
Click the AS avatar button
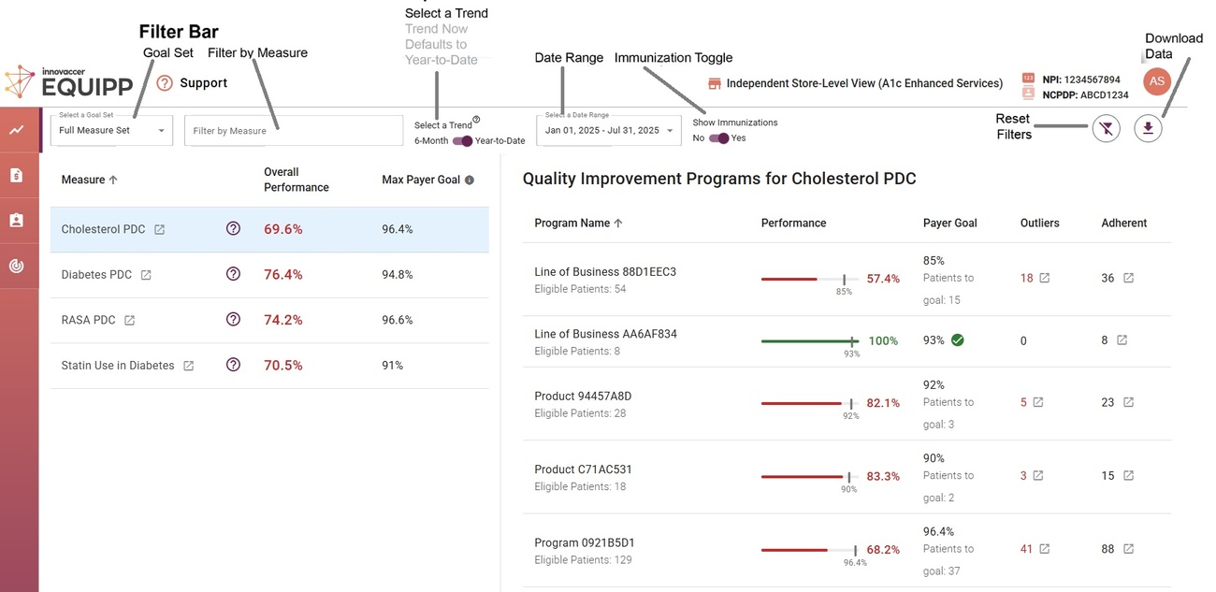point(1157,81)
